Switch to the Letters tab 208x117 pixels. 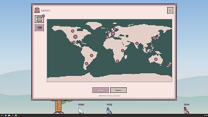coord(100,90)
